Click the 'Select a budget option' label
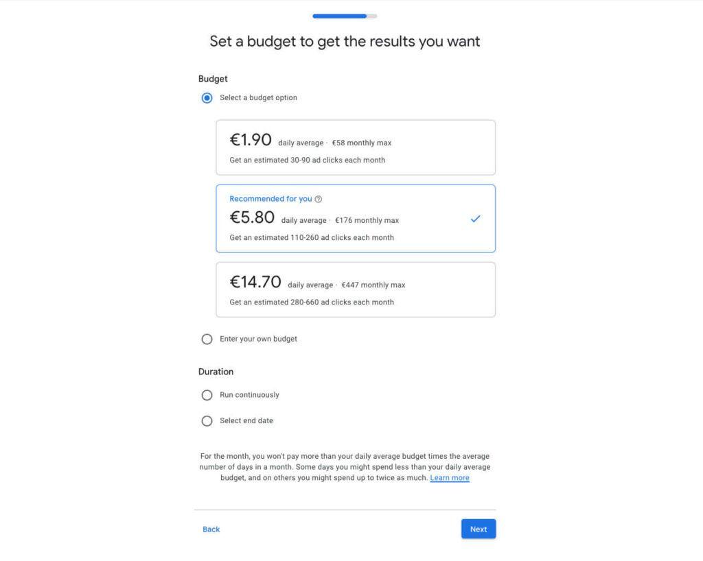Image resolution: width=703 pixels, height=561 pixels. point(258,97)
